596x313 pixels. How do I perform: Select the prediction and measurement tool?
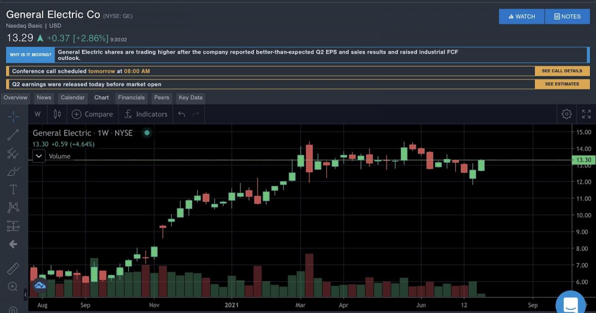click(13, 226)
